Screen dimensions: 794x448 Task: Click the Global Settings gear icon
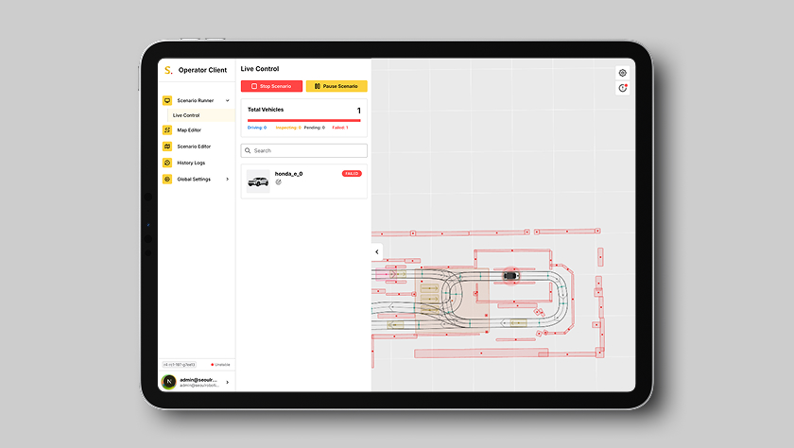point(167,179)
